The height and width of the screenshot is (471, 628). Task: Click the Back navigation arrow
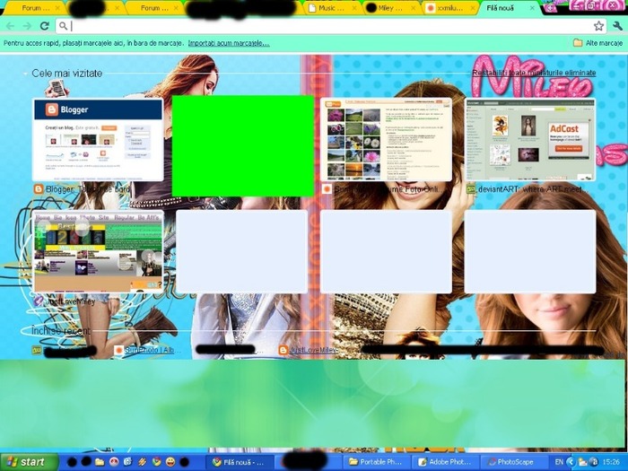pos(10,26)
